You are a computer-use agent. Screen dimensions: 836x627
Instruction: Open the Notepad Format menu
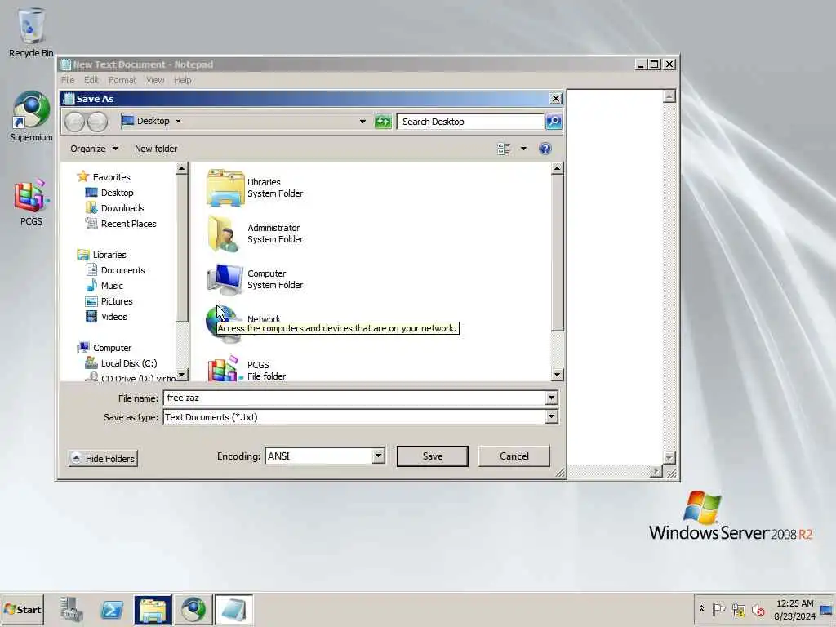122,80
